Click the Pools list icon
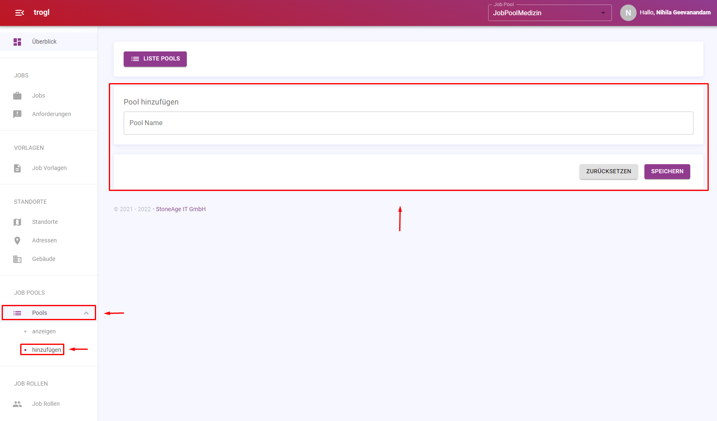Viewport: 717px width, 421px height. coord(17,313)
